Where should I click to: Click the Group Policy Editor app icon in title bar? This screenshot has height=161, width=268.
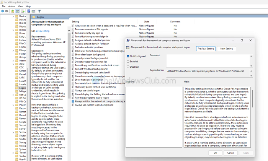click(2, 2)
